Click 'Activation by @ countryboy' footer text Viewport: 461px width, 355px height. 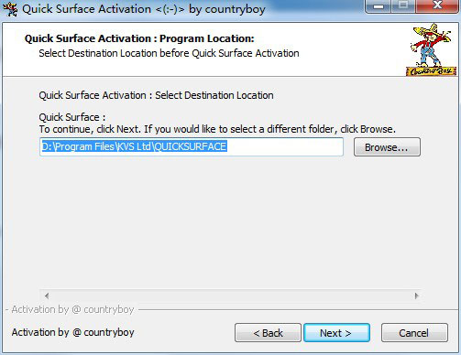point(72,332)
